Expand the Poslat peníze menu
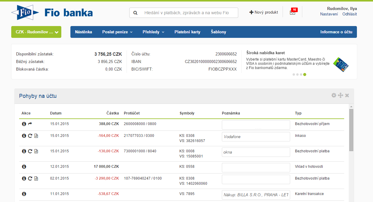The image size is (373, 202). coord(117,32)
